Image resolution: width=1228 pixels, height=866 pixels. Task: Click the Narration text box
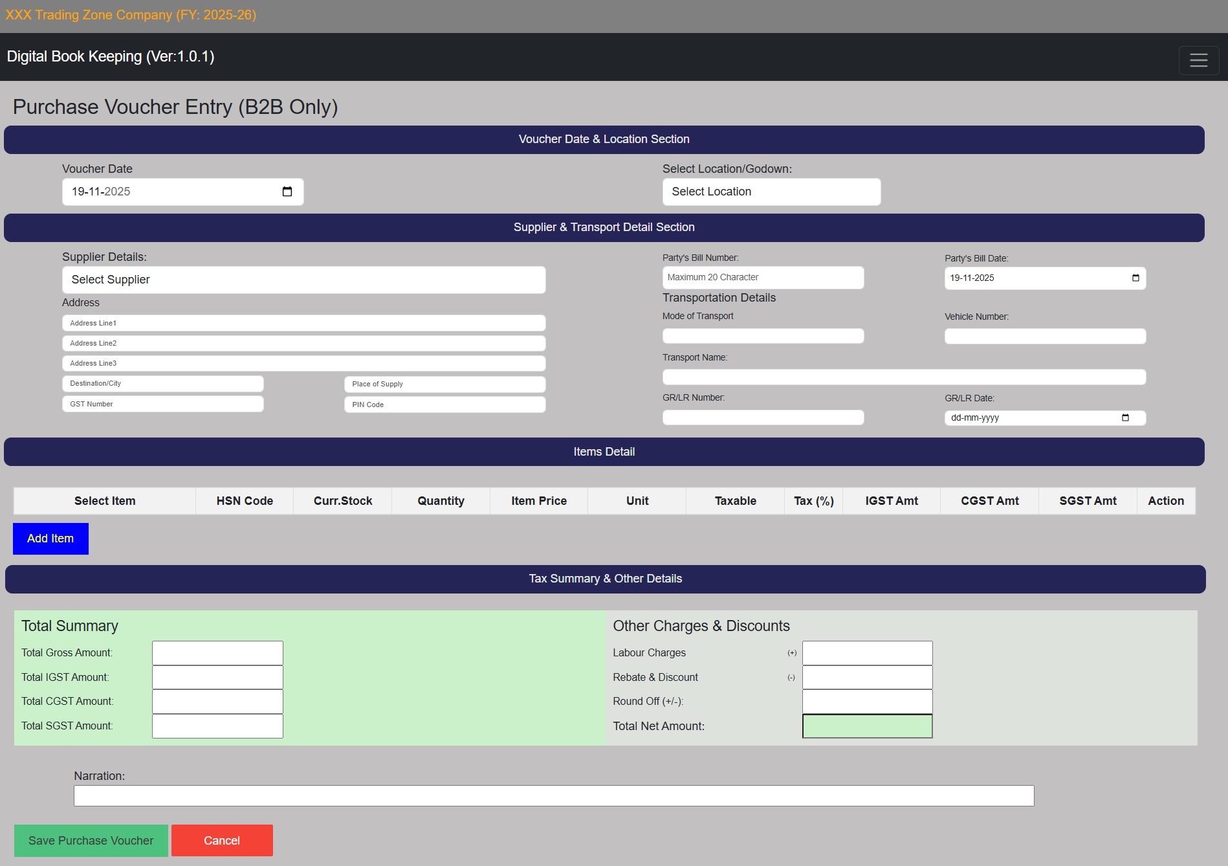coord(554,796)
